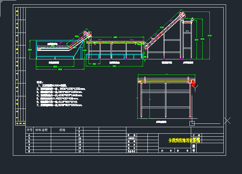Click the yellow drawing title in title block

coord(184,140)
